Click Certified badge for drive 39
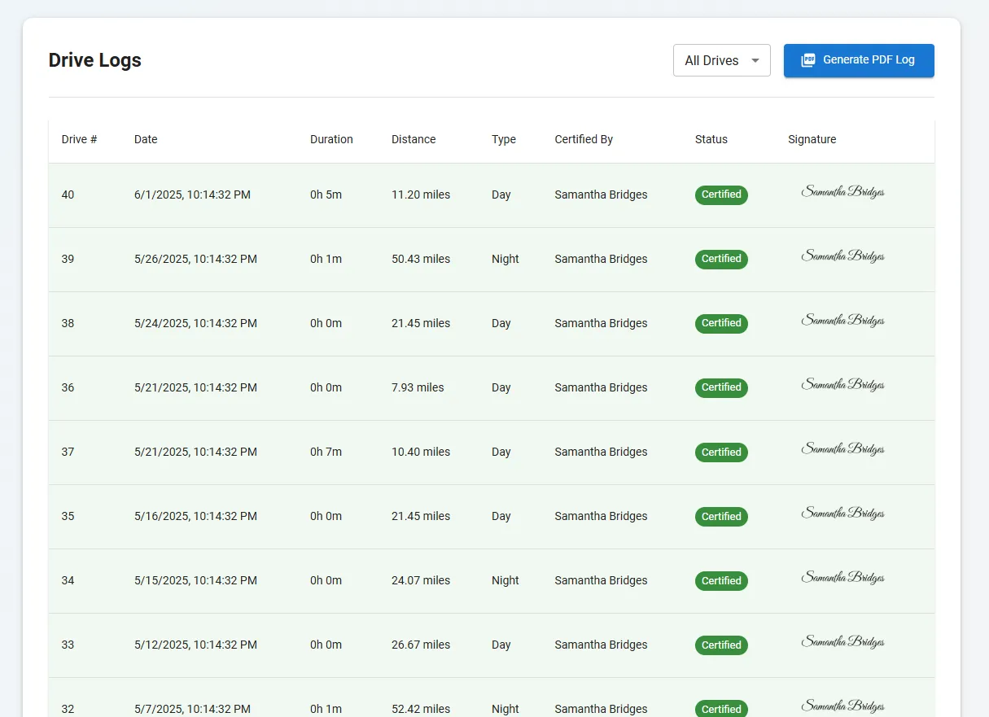The image size is (989, 717). pos(720,259)
